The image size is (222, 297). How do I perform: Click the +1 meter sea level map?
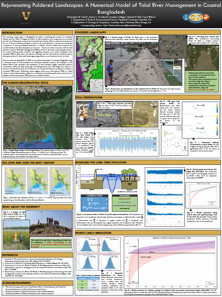point(37,181)
